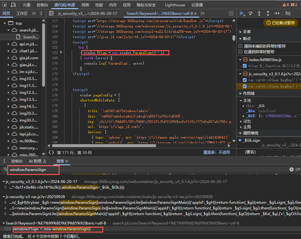Expand the api.m.jd domain tree node
Viewport: 301px width, 239px height.
[8, 44]
